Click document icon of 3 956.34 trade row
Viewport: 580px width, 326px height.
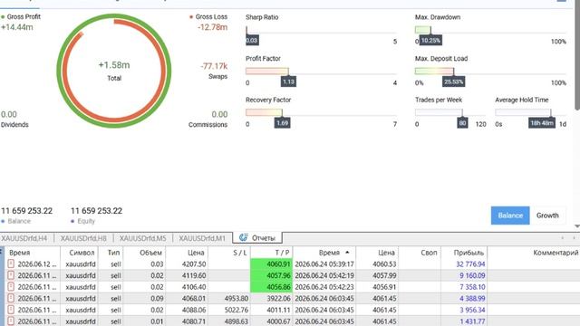point(11,310)
